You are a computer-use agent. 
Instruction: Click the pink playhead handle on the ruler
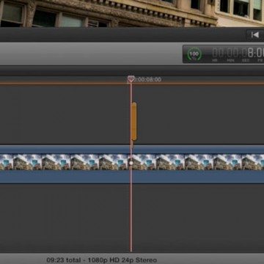(131, 79)
